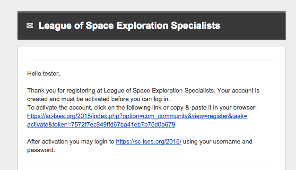Viewport: 296px width, 170px height.
Task: Click empty area of dark header banner
Action: (253, 25)
